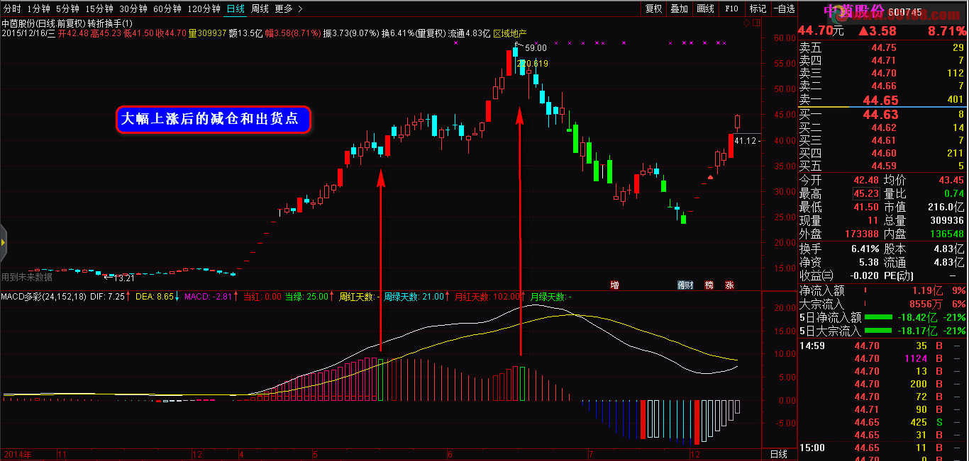Select the 日线 daily chart tab
The height and width of the screenshot is (461, 969).
[236, 8]
